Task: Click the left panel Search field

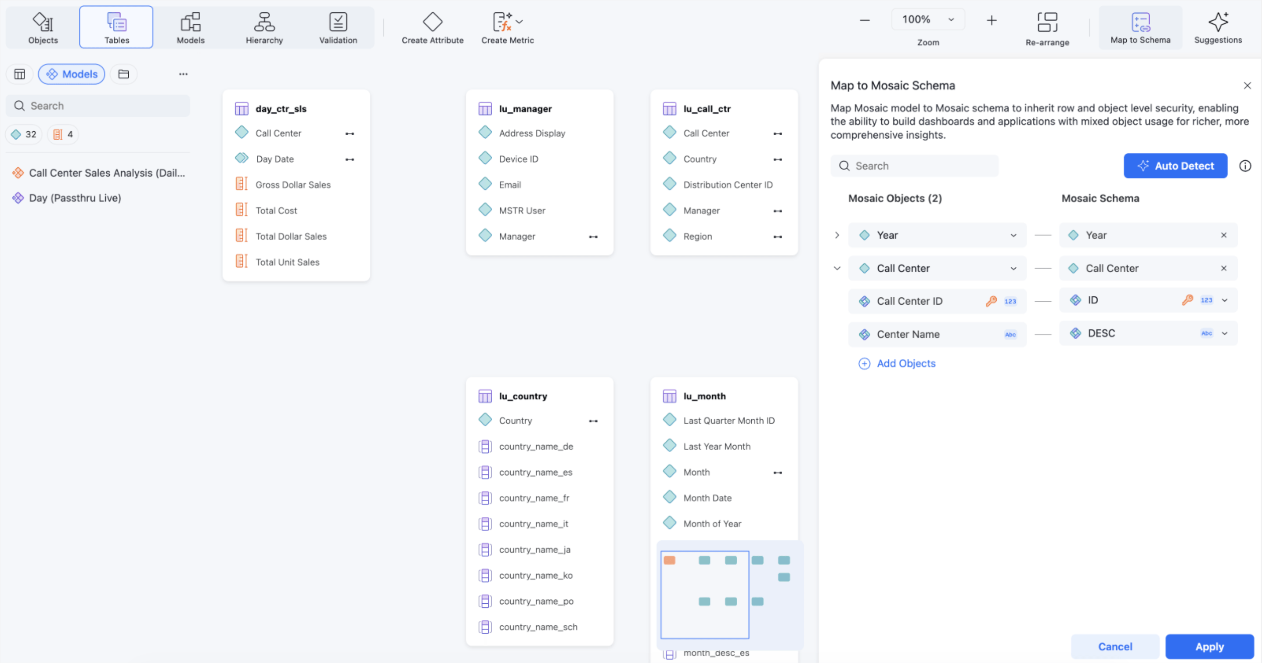Action: click(98, 106)
